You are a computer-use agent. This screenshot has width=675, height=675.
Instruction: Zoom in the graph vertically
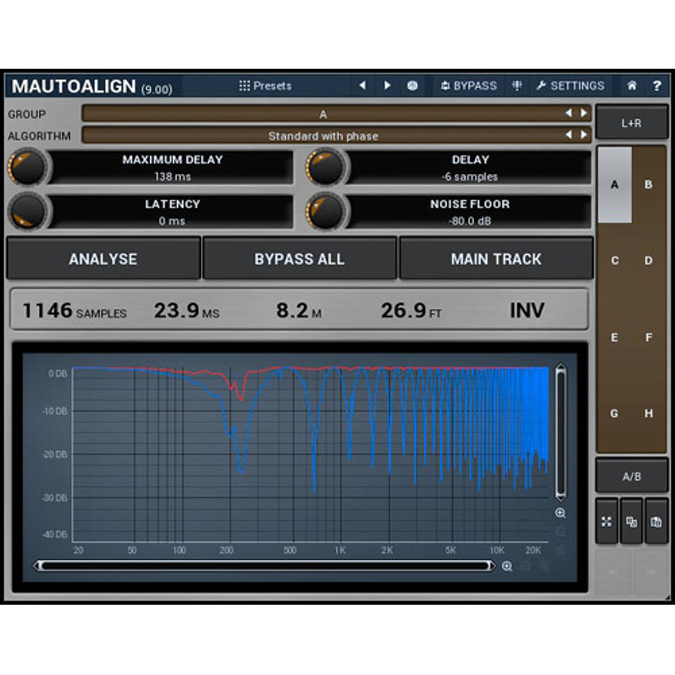(x=560, y=513)
